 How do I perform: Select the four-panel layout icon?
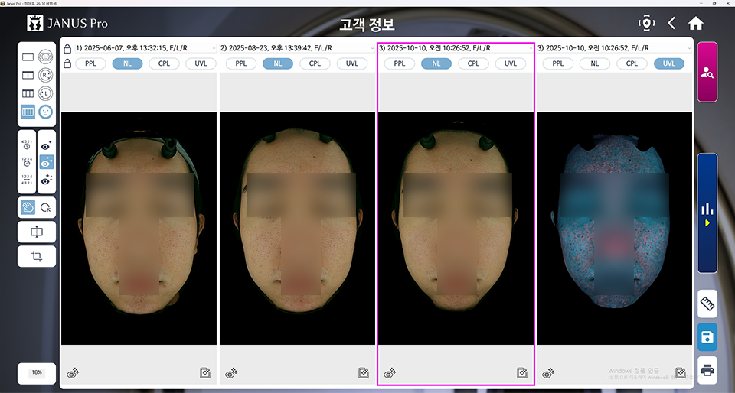click(x=28, y=112)
